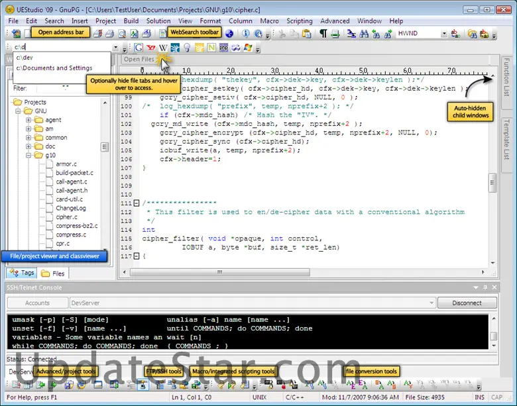Click the Replace in Files icon

[485, 34]
